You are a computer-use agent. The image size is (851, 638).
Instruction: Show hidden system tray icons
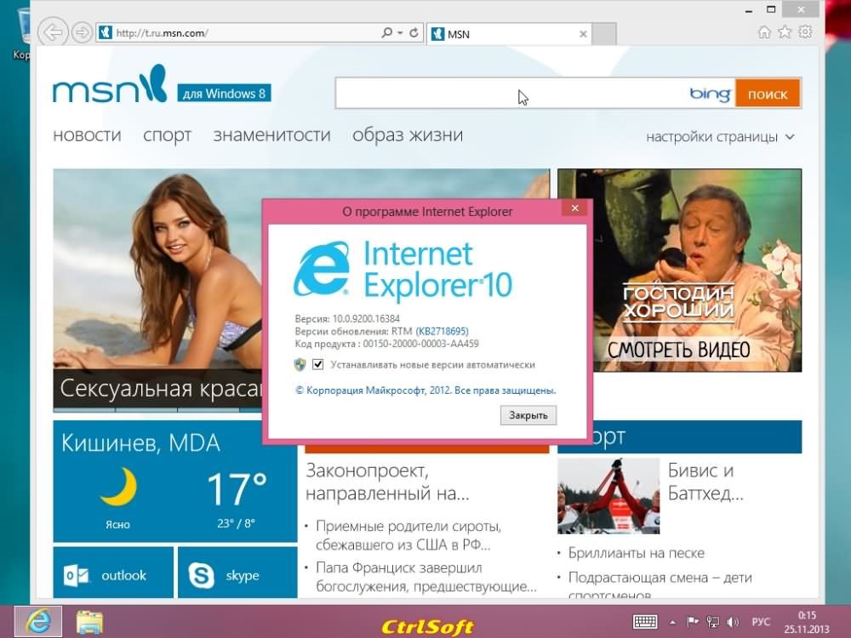[673, 622]
